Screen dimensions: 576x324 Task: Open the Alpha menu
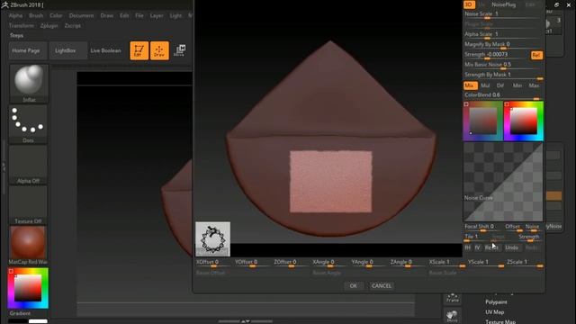pyautogui.click(x=16, y=16)
